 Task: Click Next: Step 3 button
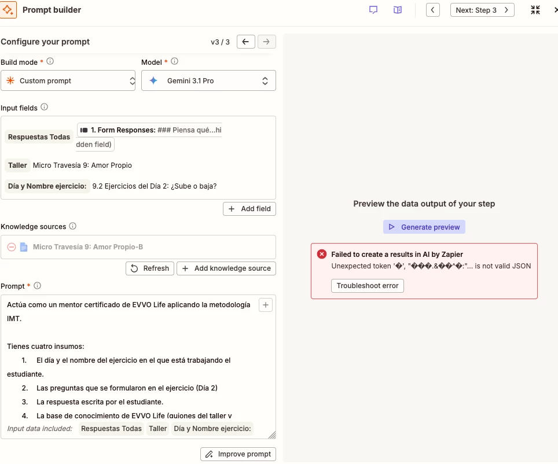(482, 10)
